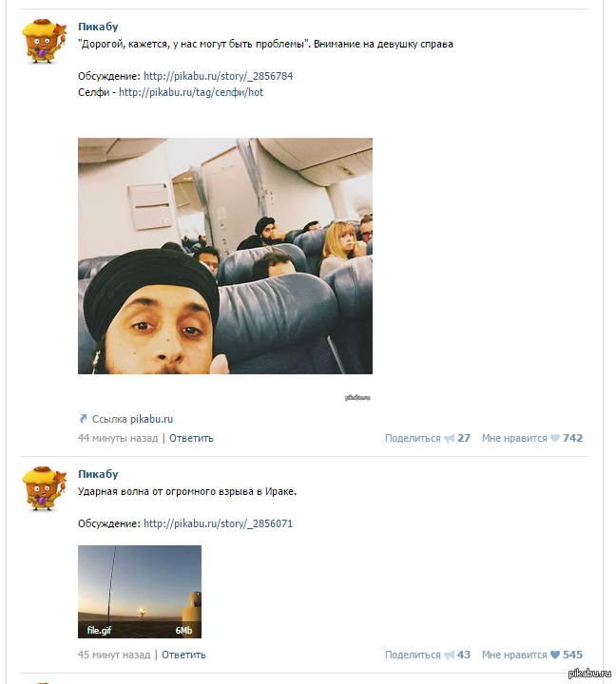
Task: Open the airplane selfie photo
Action: (225, 256)
